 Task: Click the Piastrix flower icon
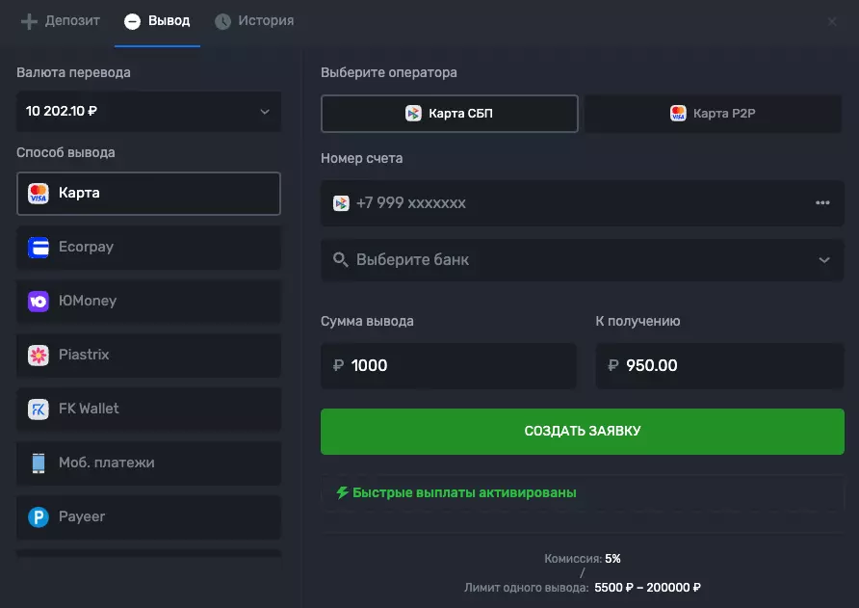pyautogui.click(x=39, y=356)
